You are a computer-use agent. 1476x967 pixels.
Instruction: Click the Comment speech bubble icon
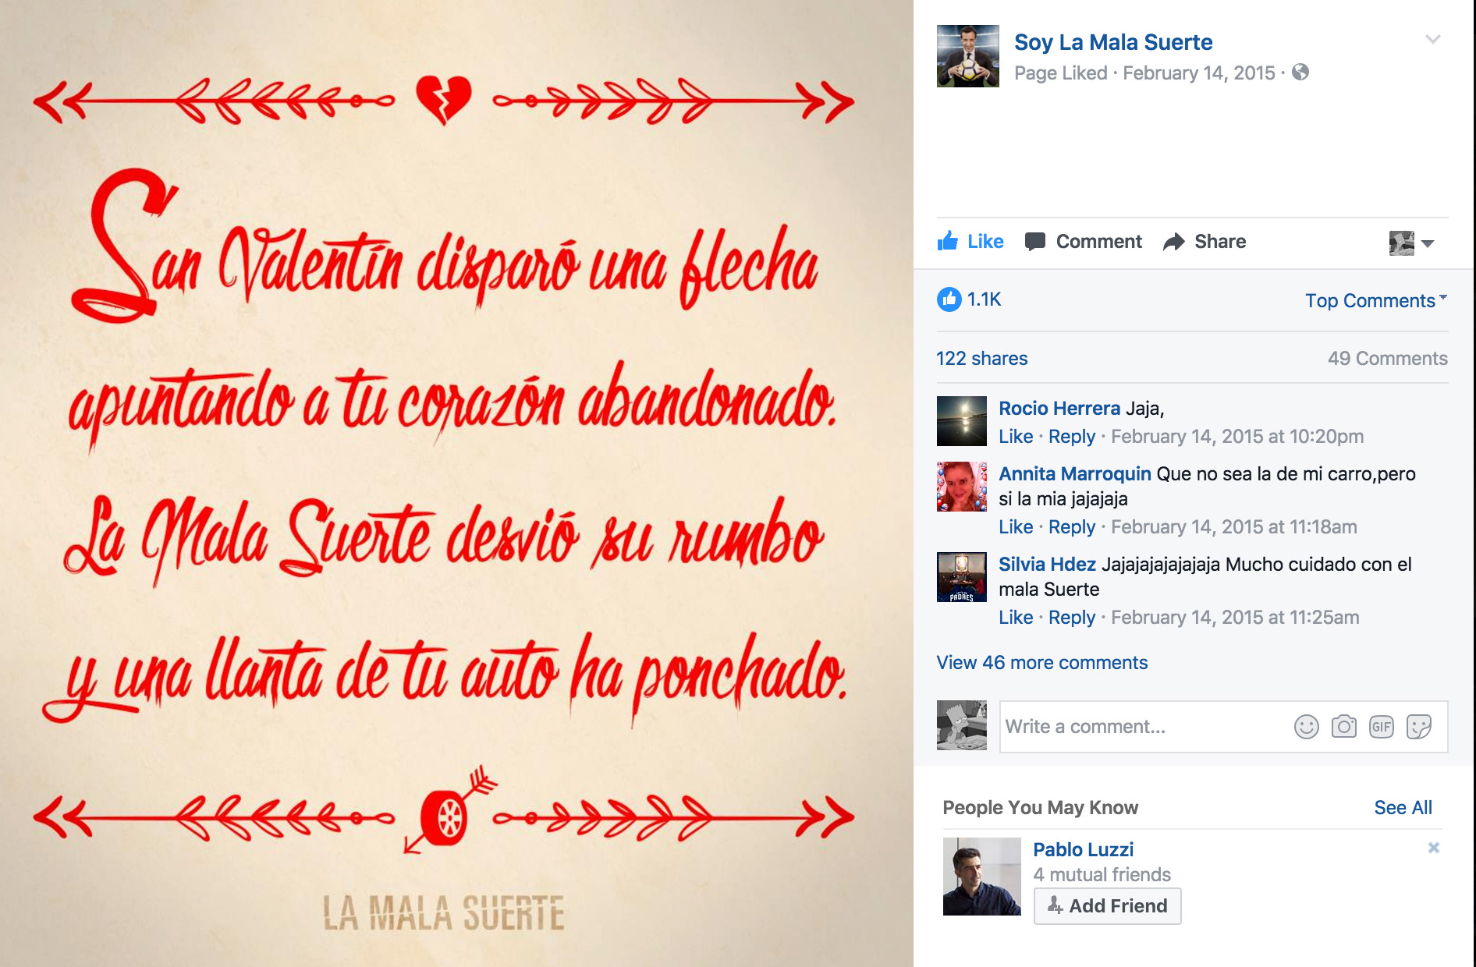[x=1035, y=242]
